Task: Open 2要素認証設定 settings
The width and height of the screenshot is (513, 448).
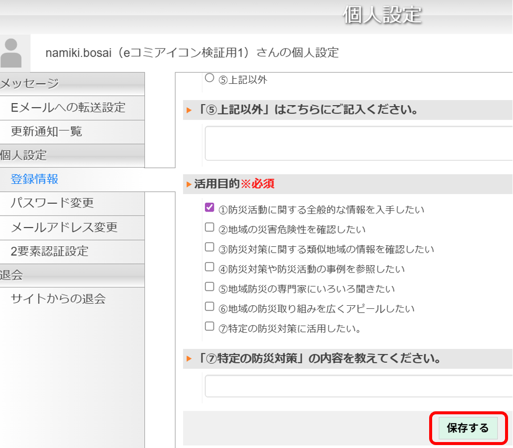Action: [50, 251]
